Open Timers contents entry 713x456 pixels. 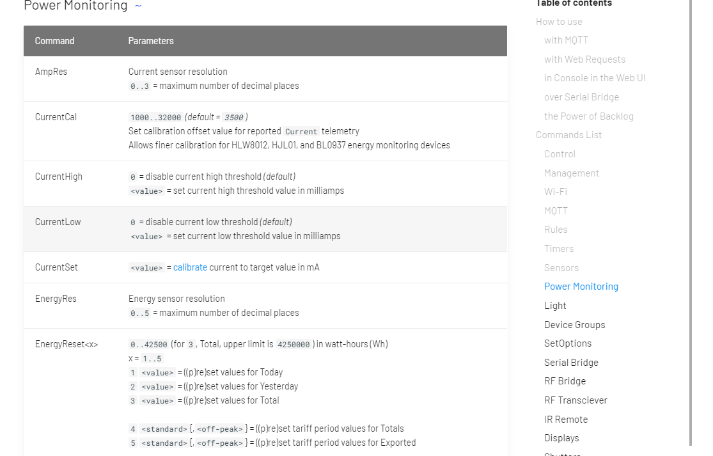(x=559, y=249)
